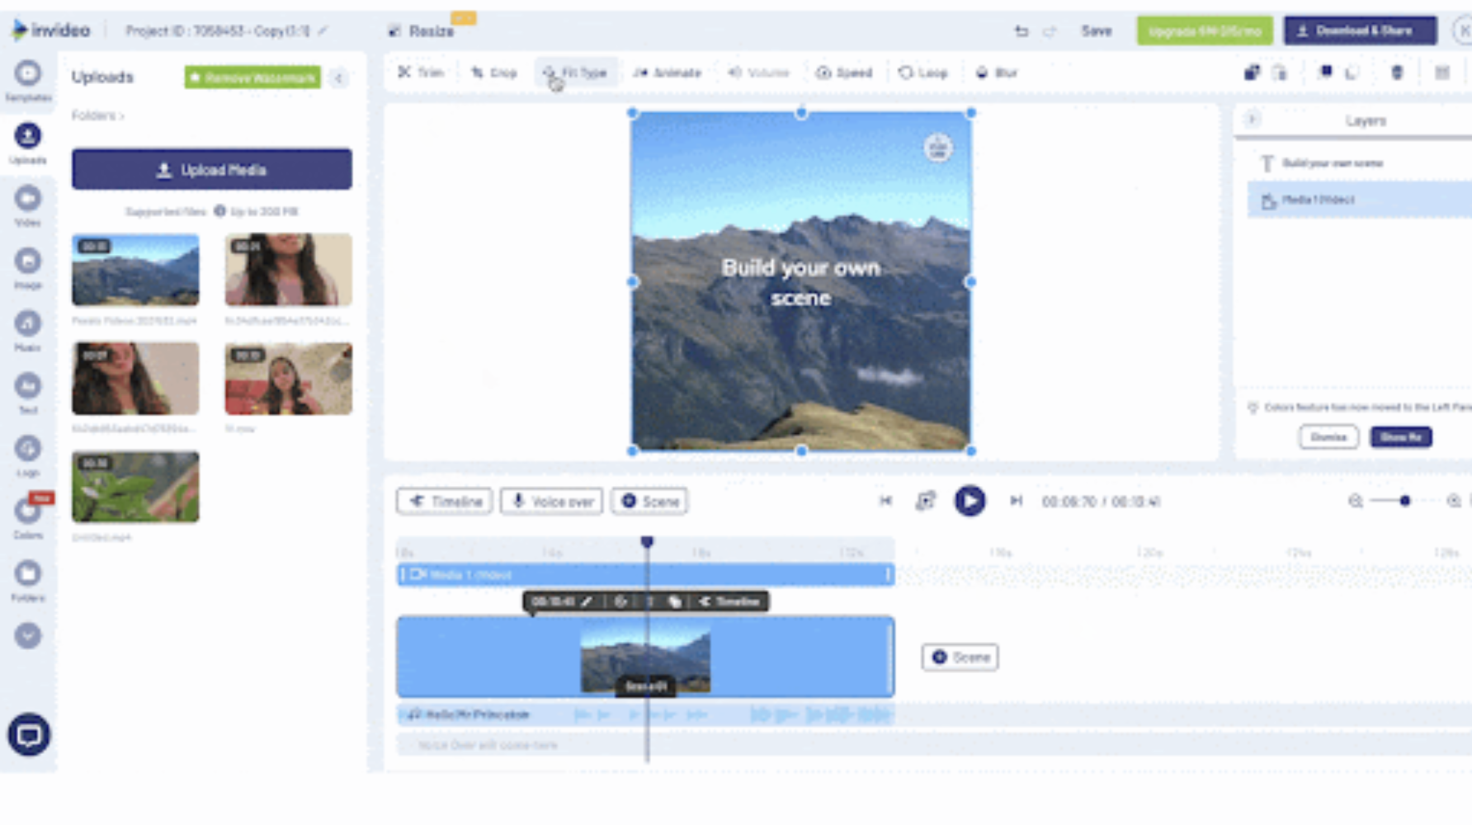Click the Upload Media button
This screenshot has width=1472, height=825.
211,169
